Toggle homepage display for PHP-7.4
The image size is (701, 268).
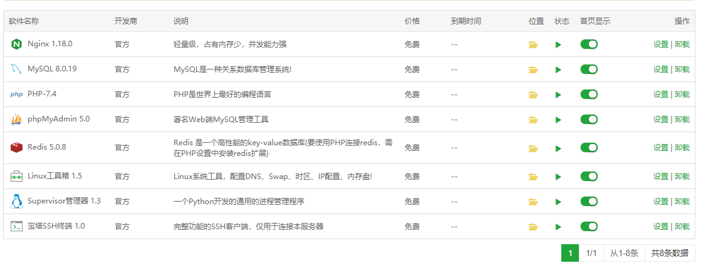pos(589,95)
